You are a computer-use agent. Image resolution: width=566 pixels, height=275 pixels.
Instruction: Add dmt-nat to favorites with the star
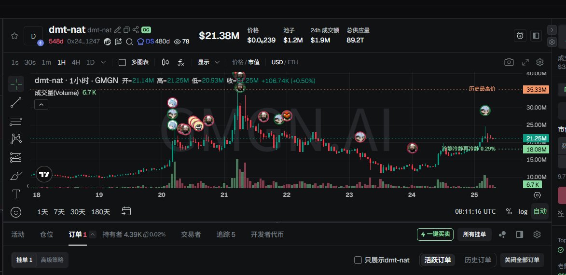14,36
